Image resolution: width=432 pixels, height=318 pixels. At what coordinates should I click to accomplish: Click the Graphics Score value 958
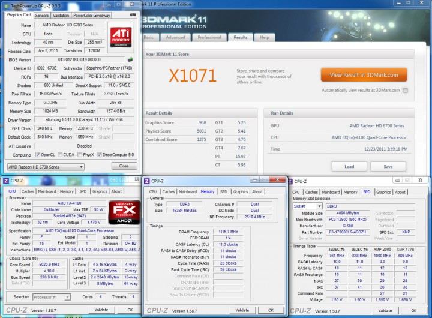pos(203,122)
